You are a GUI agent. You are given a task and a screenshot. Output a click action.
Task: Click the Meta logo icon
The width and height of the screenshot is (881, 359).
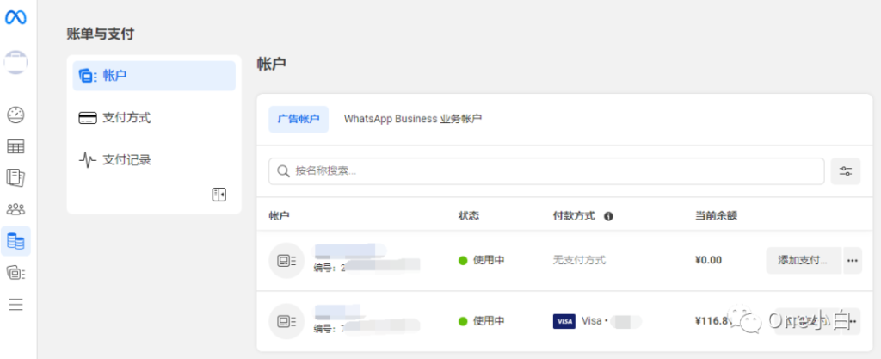[15, 18]
